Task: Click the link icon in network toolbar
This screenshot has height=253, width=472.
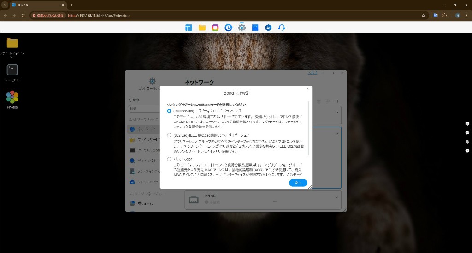Action: pos(328,102)
